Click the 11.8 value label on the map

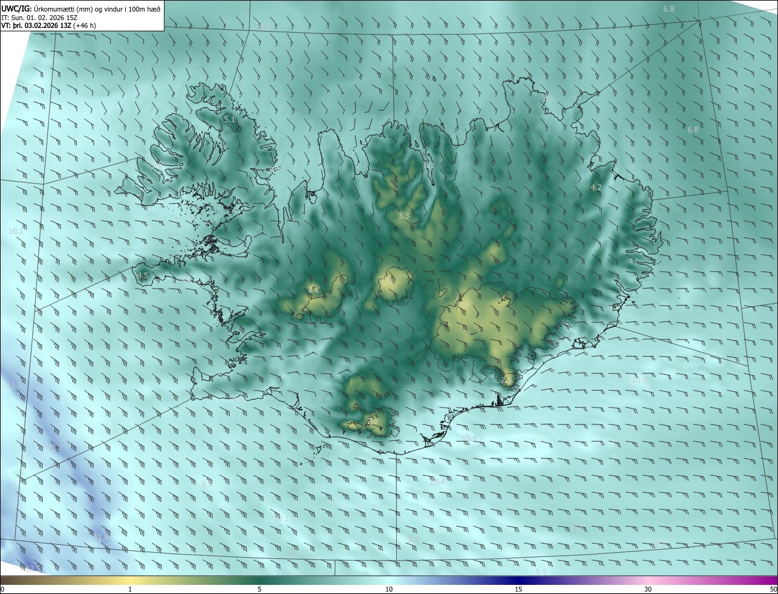(102, 537)
